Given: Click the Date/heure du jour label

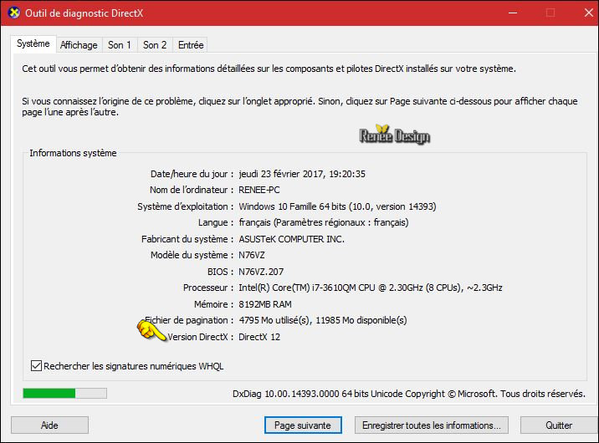Looking at the screenshot, I should click(x=192, y=174).
